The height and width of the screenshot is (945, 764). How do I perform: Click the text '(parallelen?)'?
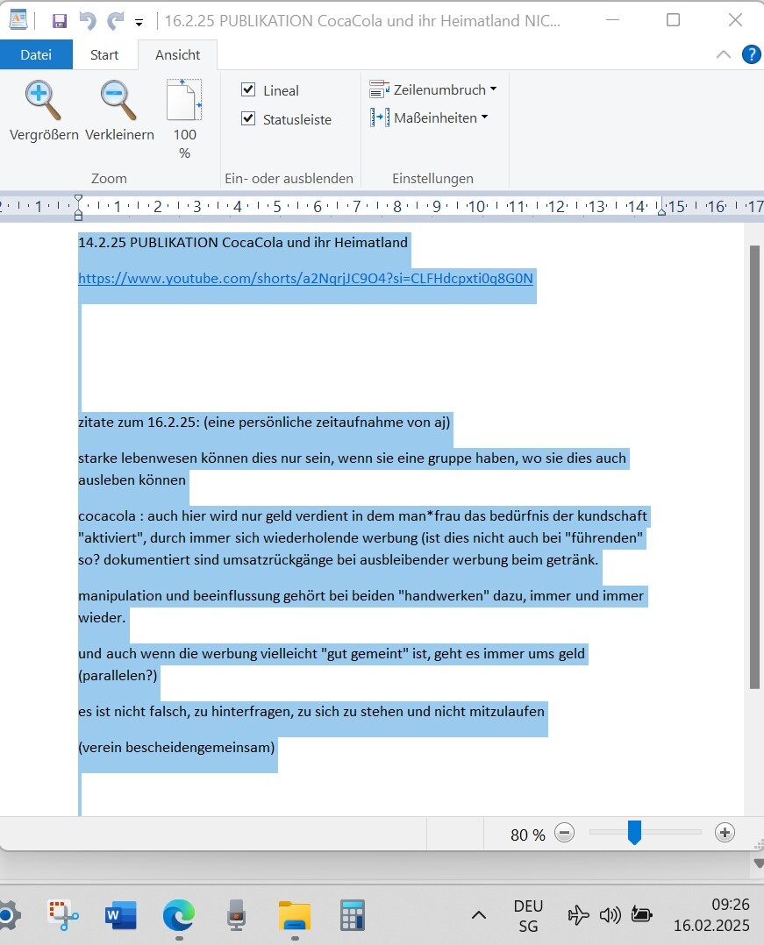(118, 676)
